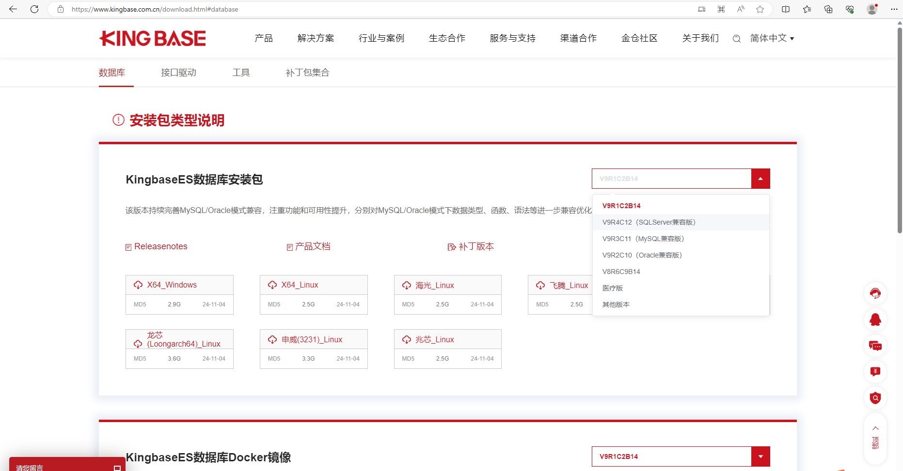Open the message consultation chat-bubbles icon
903x471 pixels.
point(875,346)
